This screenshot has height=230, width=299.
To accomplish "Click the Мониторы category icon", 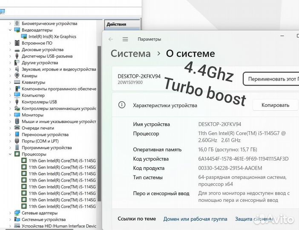I will pyautogui.click(x=17, y=115).
